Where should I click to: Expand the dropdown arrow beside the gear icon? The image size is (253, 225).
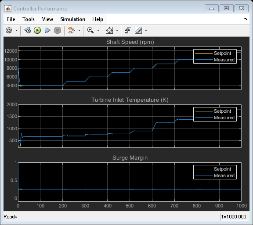tap(16, 30)
